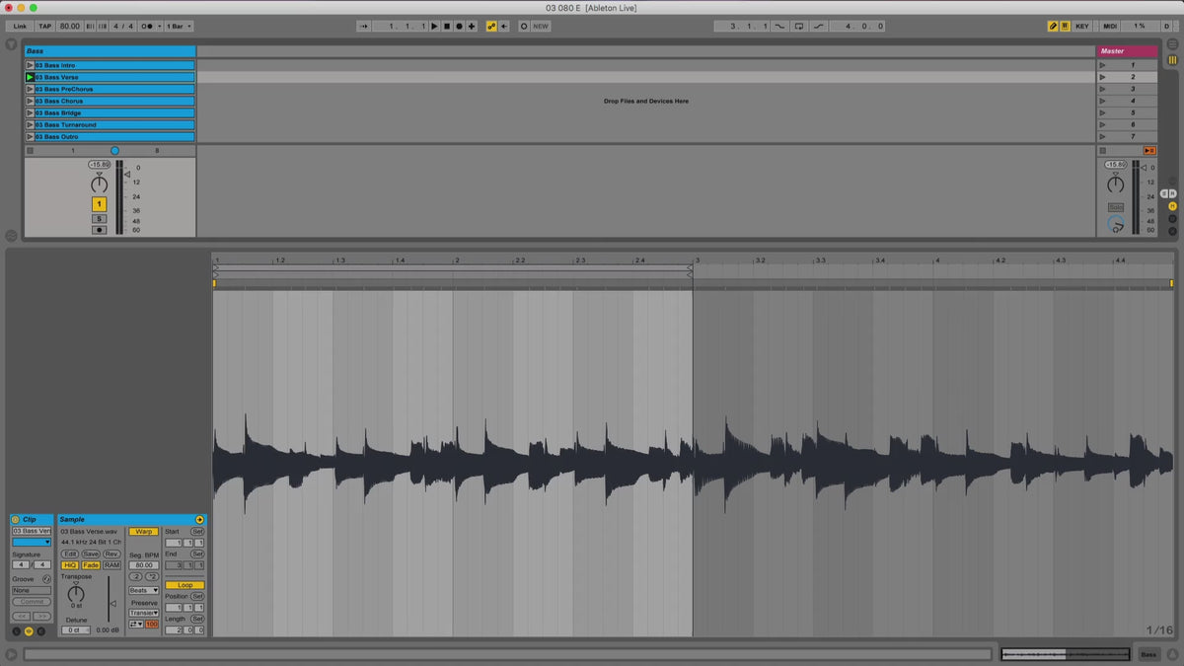Toggle the clip Loop switch
This screenshot has width=1184, height=666.
185,585
